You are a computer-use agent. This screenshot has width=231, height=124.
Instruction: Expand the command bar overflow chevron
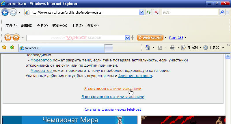coord(228,45)
